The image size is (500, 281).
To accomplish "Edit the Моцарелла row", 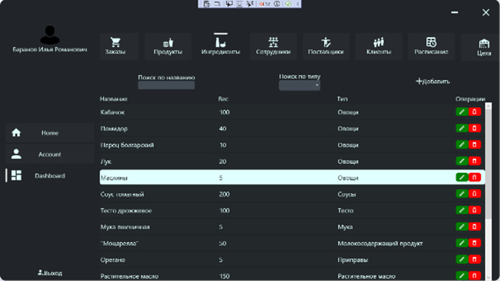I will click(462, 243).
